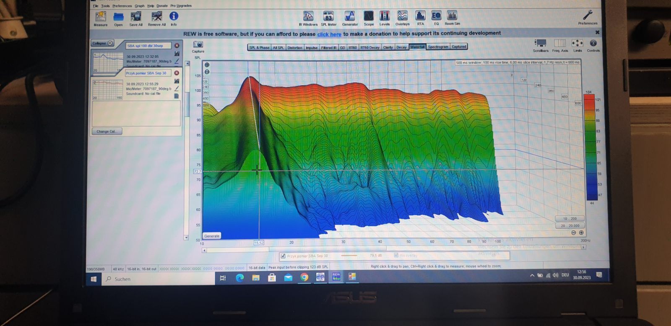
Task: Open the Overlays window
Action: click(x=402, y=16)
